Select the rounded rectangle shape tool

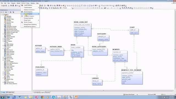[x=70, y=5]
